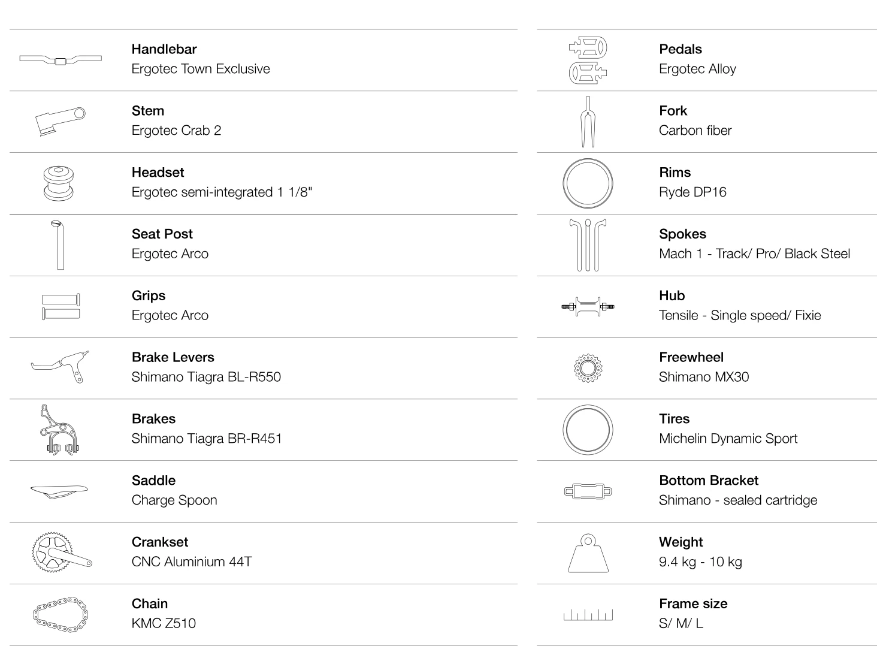
Task: Click the frame size ruler icon
Action: (x=588, y=615)
